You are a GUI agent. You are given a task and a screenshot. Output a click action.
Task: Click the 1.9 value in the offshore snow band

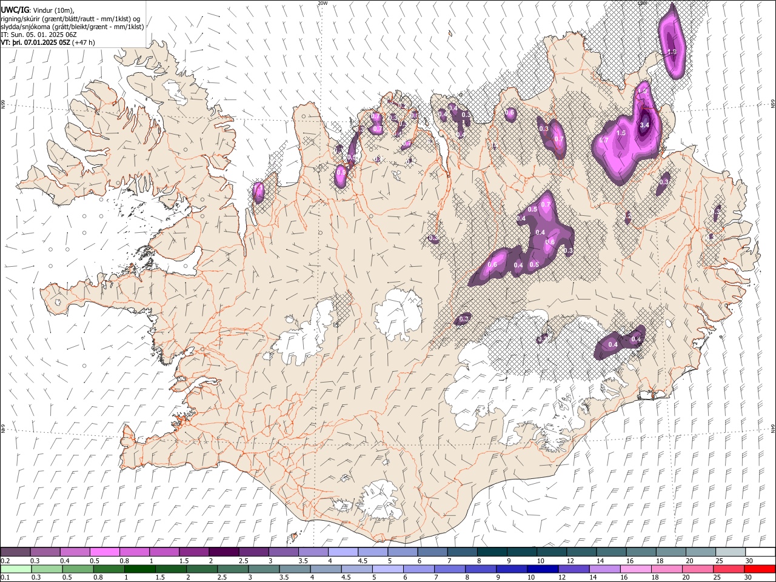coord(672,52)
